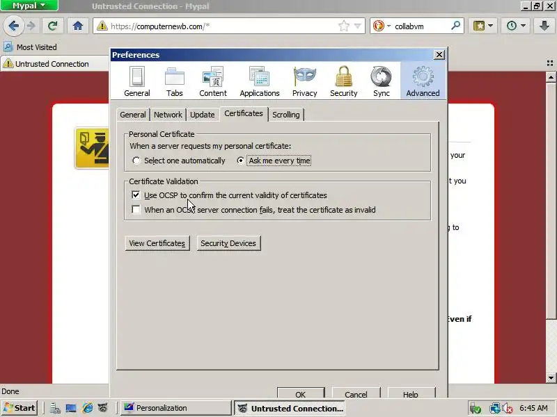
Task: Expand the bookmarks button dropdown arrow
Action: [490, 26]
